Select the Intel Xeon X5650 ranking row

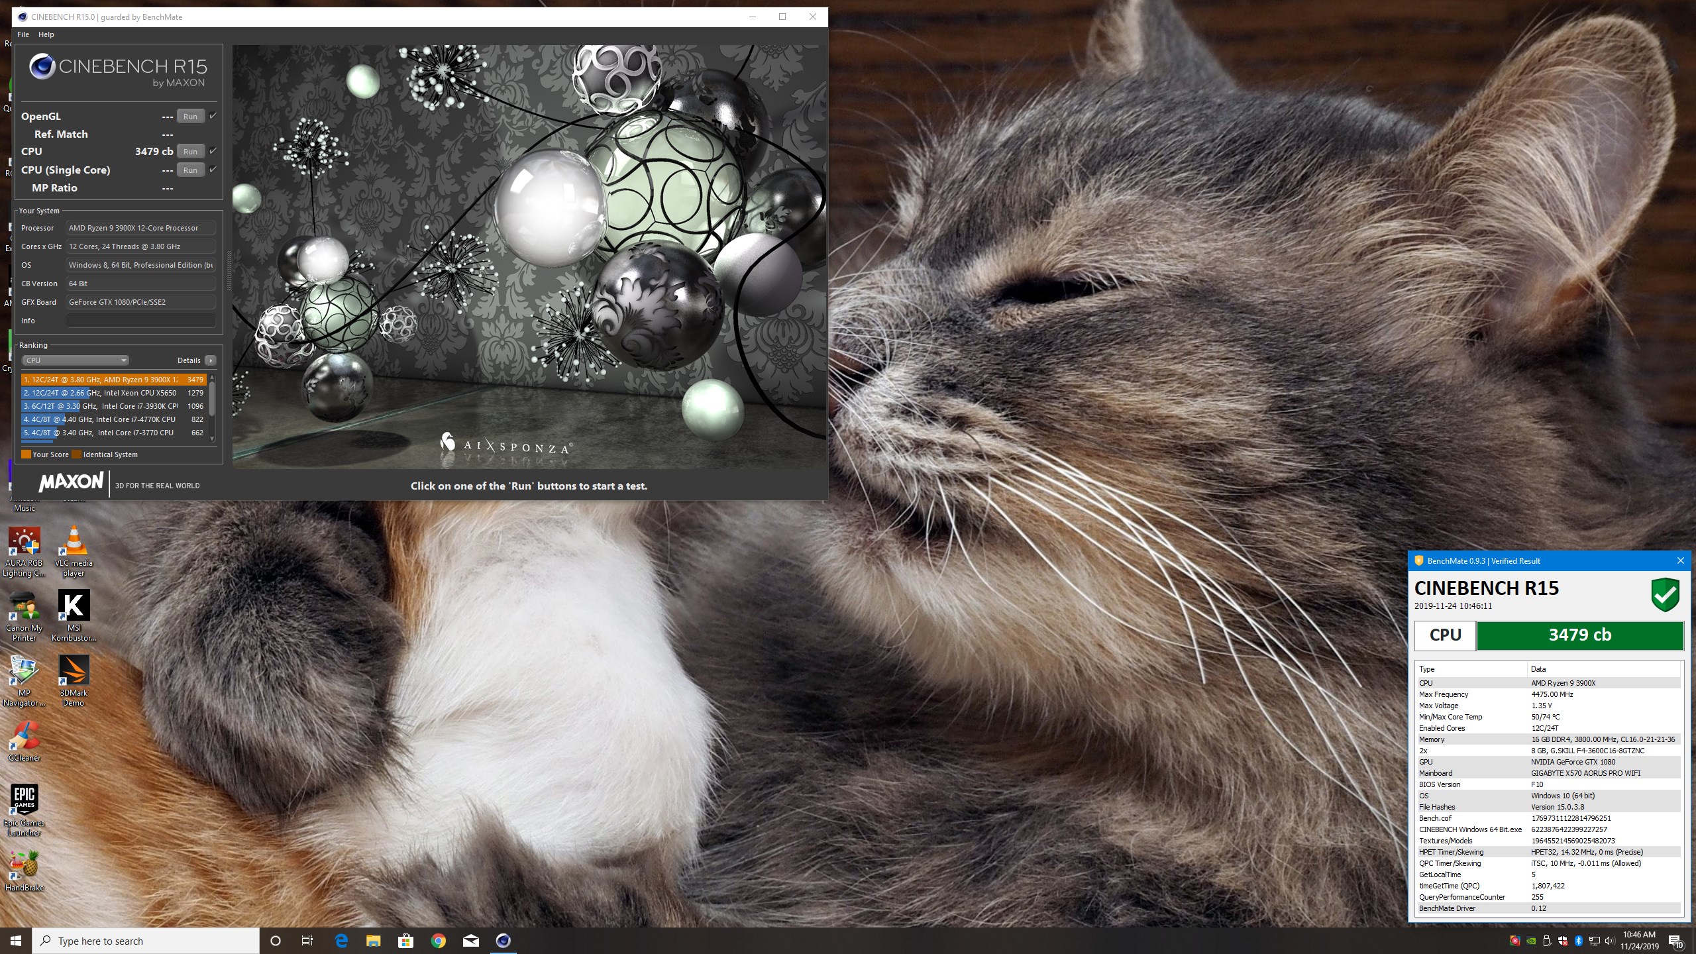point(114,393)
